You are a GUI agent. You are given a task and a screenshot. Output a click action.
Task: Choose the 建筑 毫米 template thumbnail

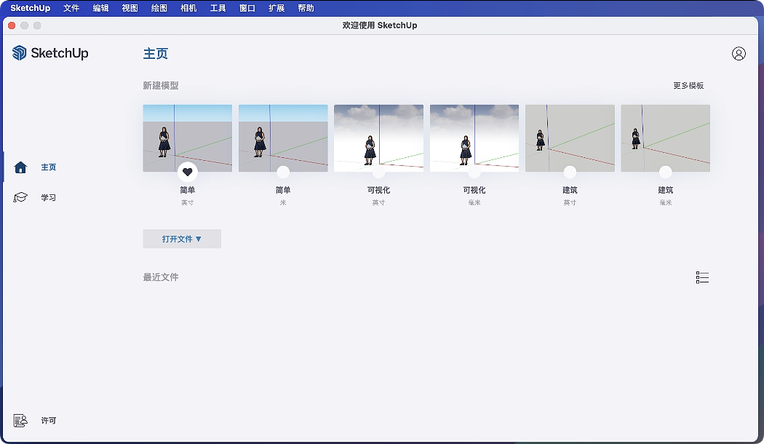coord(665,138)
